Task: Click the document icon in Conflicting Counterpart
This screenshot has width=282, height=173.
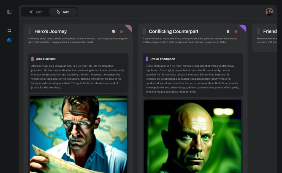Action: [228, 31]
